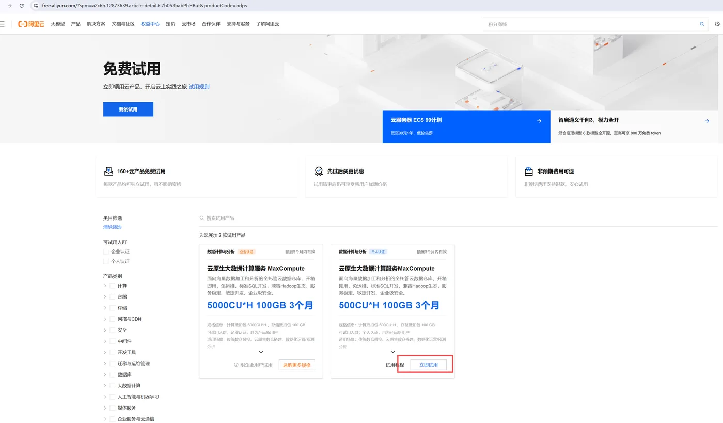Expand the 人工智能与机器学习 category chevron

[105, 397]
